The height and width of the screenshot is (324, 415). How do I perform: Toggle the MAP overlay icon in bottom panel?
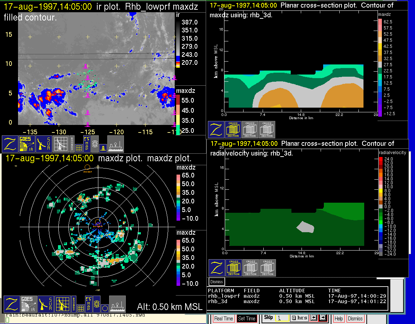(x=88, y=301)
